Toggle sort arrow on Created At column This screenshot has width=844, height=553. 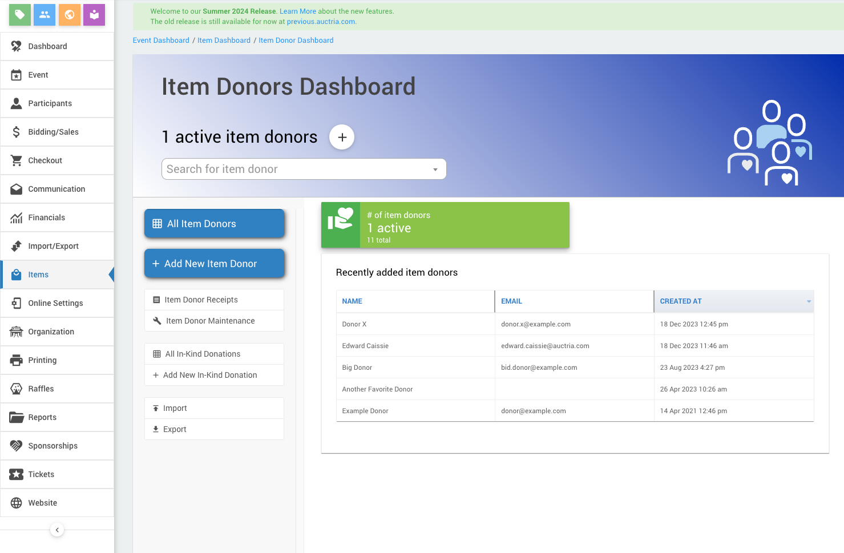tap(809, 301)
